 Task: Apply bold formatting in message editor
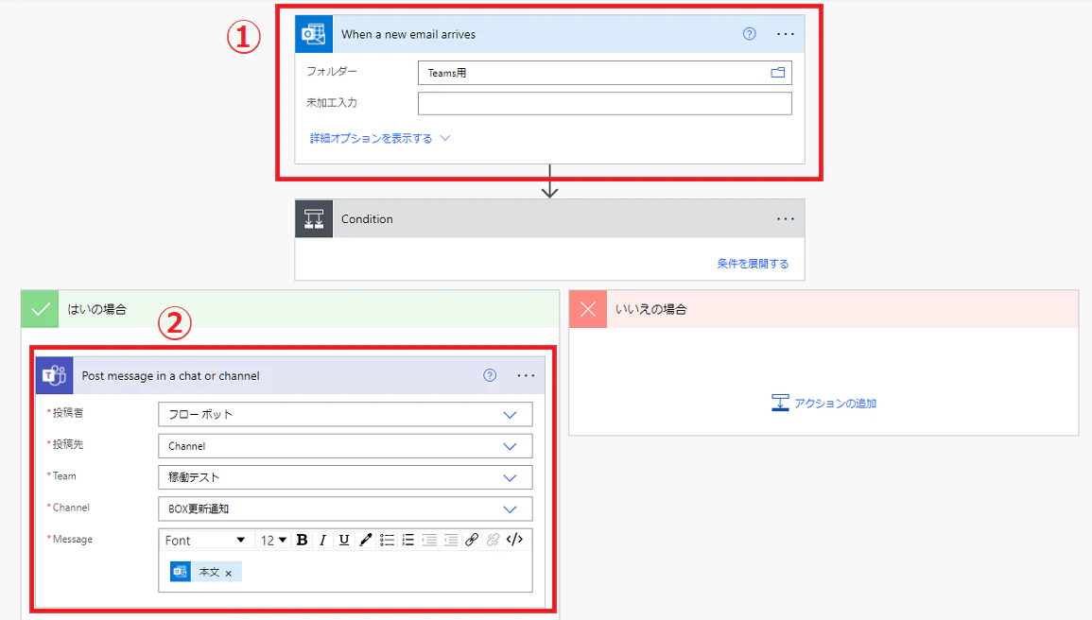click(303, 540)
